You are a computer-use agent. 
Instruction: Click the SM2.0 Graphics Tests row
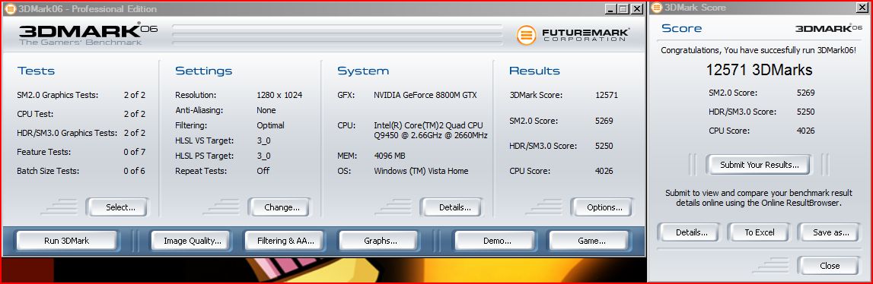coord(81,95)
